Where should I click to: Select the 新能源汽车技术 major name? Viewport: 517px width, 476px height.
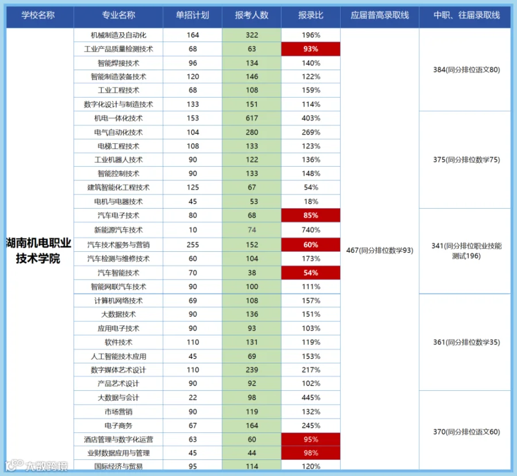(x=118, y=230)
